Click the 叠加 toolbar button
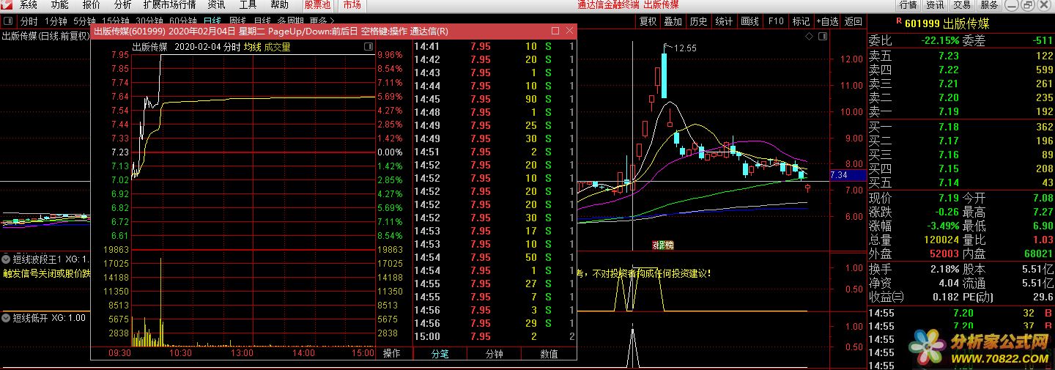This screenshot has height=370, width=1055. 673,21
